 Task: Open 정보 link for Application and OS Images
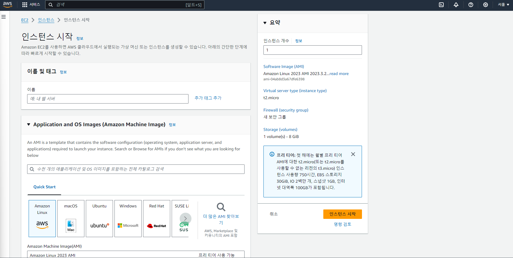click(x=172, y=125)
